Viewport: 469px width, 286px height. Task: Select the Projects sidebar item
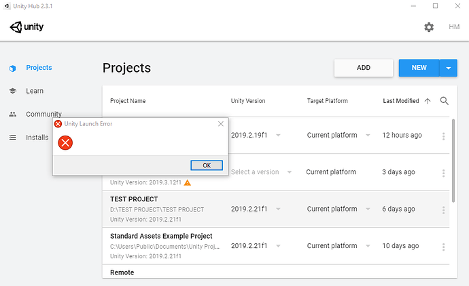coord(38,68)
